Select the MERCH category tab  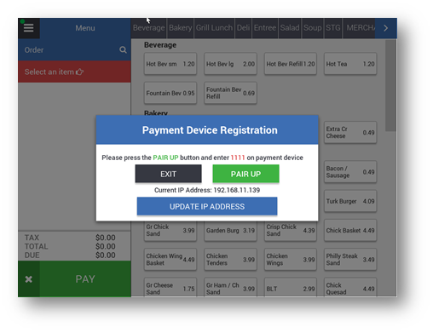pos(359,28)
